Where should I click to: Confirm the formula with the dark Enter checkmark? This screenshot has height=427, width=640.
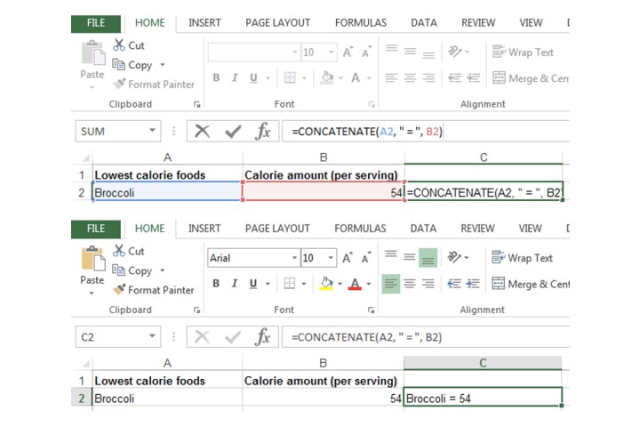234,132
